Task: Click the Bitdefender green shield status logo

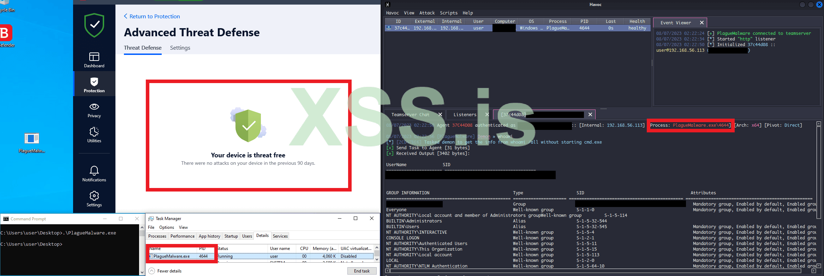Action: pos(94,25)
